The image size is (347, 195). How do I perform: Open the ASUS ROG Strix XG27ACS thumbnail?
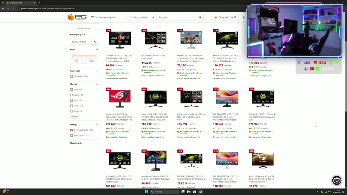pyautogui.click(x=120, y=99)
